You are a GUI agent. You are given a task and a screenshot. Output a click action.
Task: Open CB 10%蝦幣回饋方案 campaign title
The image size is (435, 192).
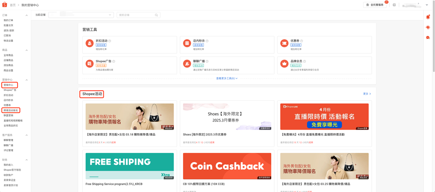(203, 184)
